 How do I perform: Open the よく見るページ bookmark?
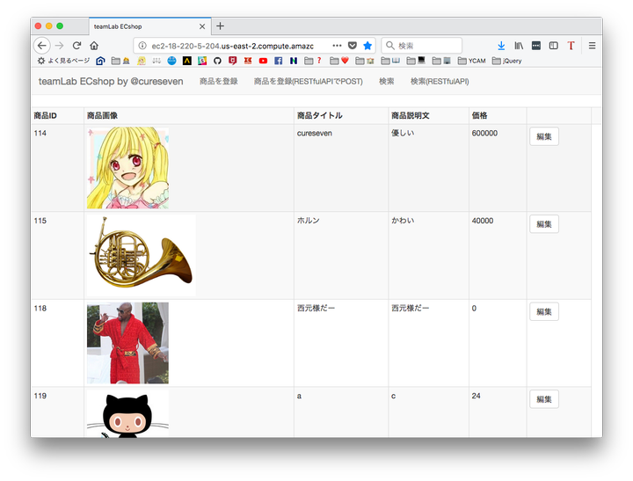[63, 61]
